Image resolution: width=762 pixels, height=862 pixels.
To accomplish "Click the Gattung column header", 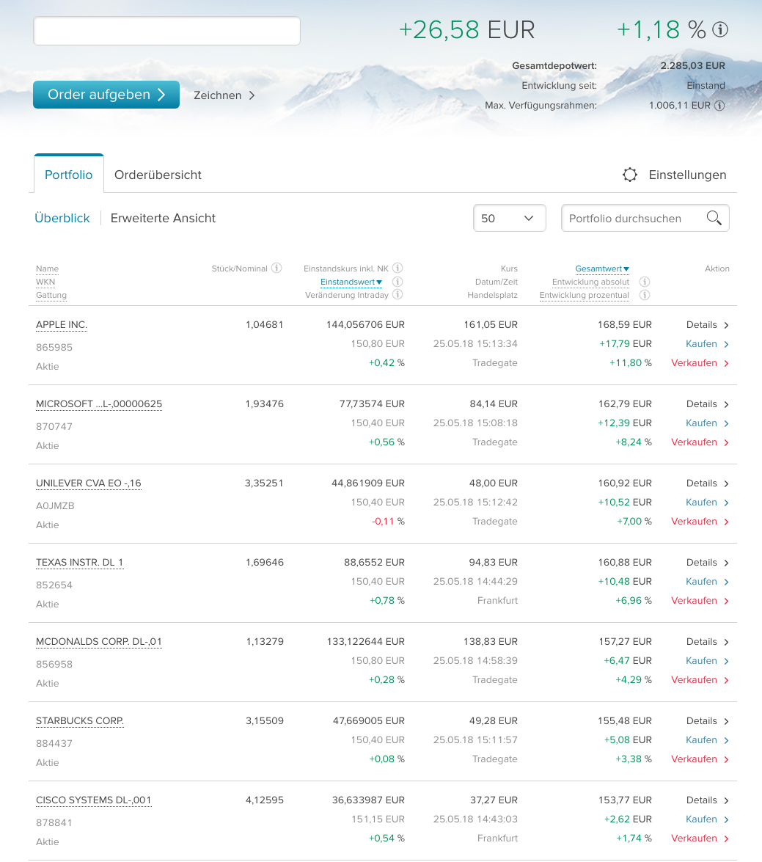I will [51, 295].
